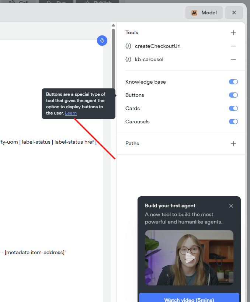Turn off the Cards toggle
This screenshot has height=302, width=250.
pyautogui.click(x=233, y=108)
